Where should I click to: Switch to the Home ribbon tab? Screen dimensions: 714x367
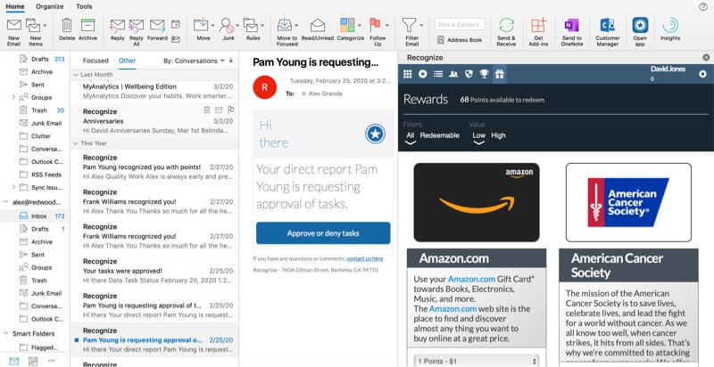(x=15, y=6)
